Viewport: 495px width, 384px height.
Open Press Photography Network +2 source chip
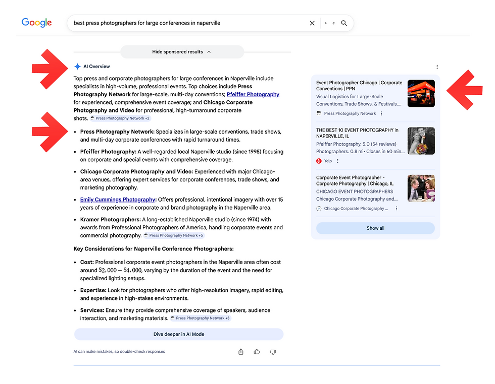120,118
